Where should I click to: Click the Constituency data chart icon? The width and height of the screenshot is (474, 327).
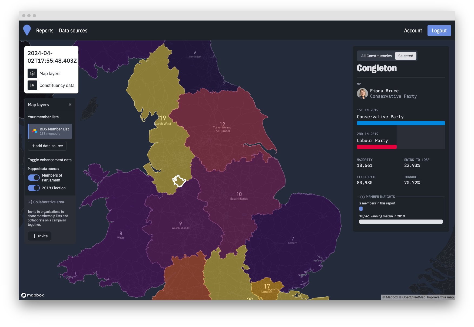(32, 85)
